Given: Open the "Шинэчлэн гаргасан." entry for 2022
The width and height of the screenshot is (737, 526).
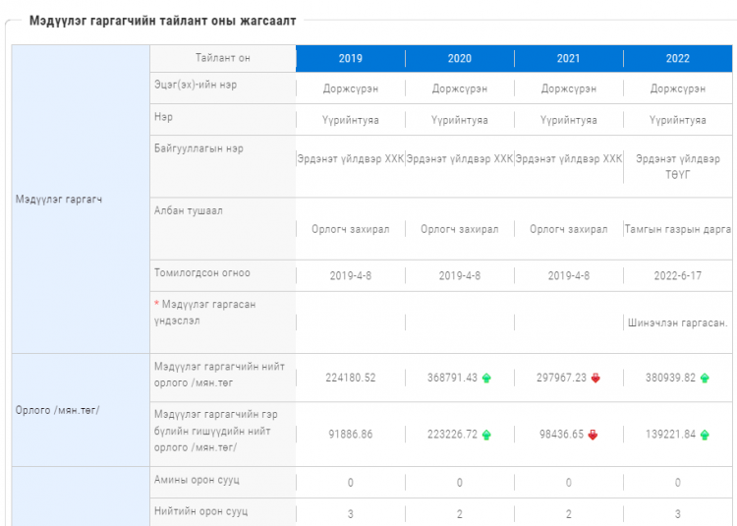Looking at the screenshot, I should tap(678, 322).
